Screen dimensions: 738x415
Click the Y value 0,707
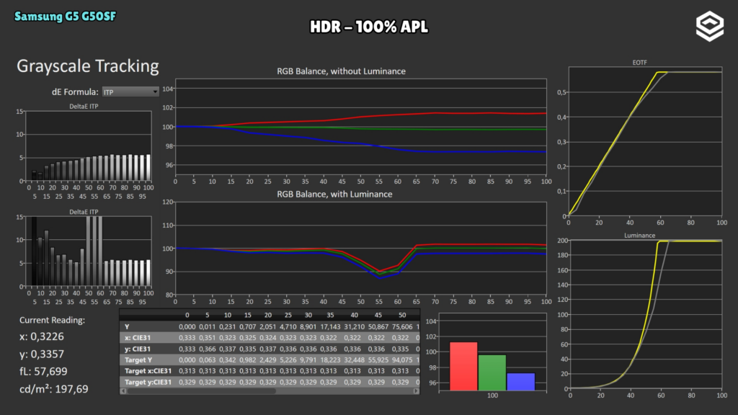(x=248, y=326)
